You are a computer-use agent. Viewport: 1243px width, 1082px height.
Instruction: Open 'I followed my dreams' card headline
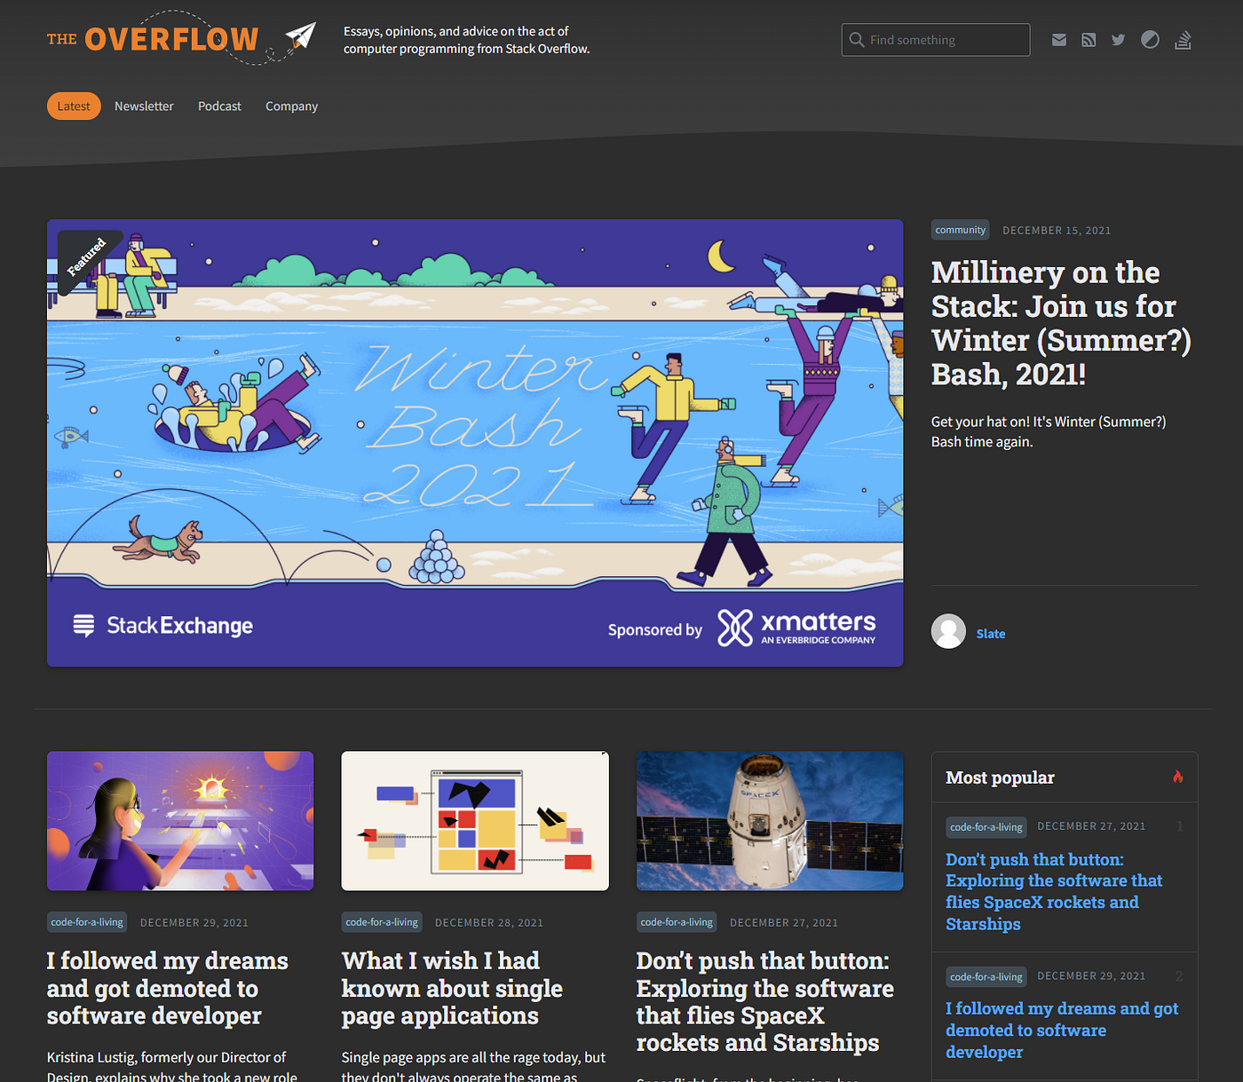tap(168, 989)
